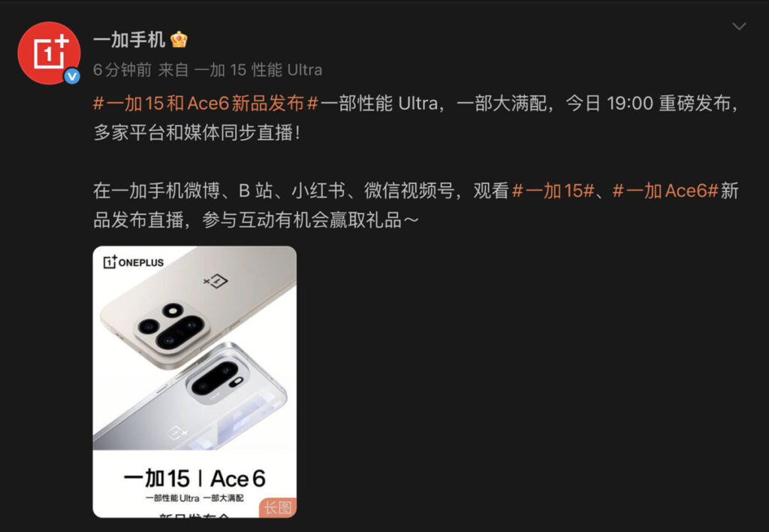Open the 一加手机 red profile avatar

[49, 53]
